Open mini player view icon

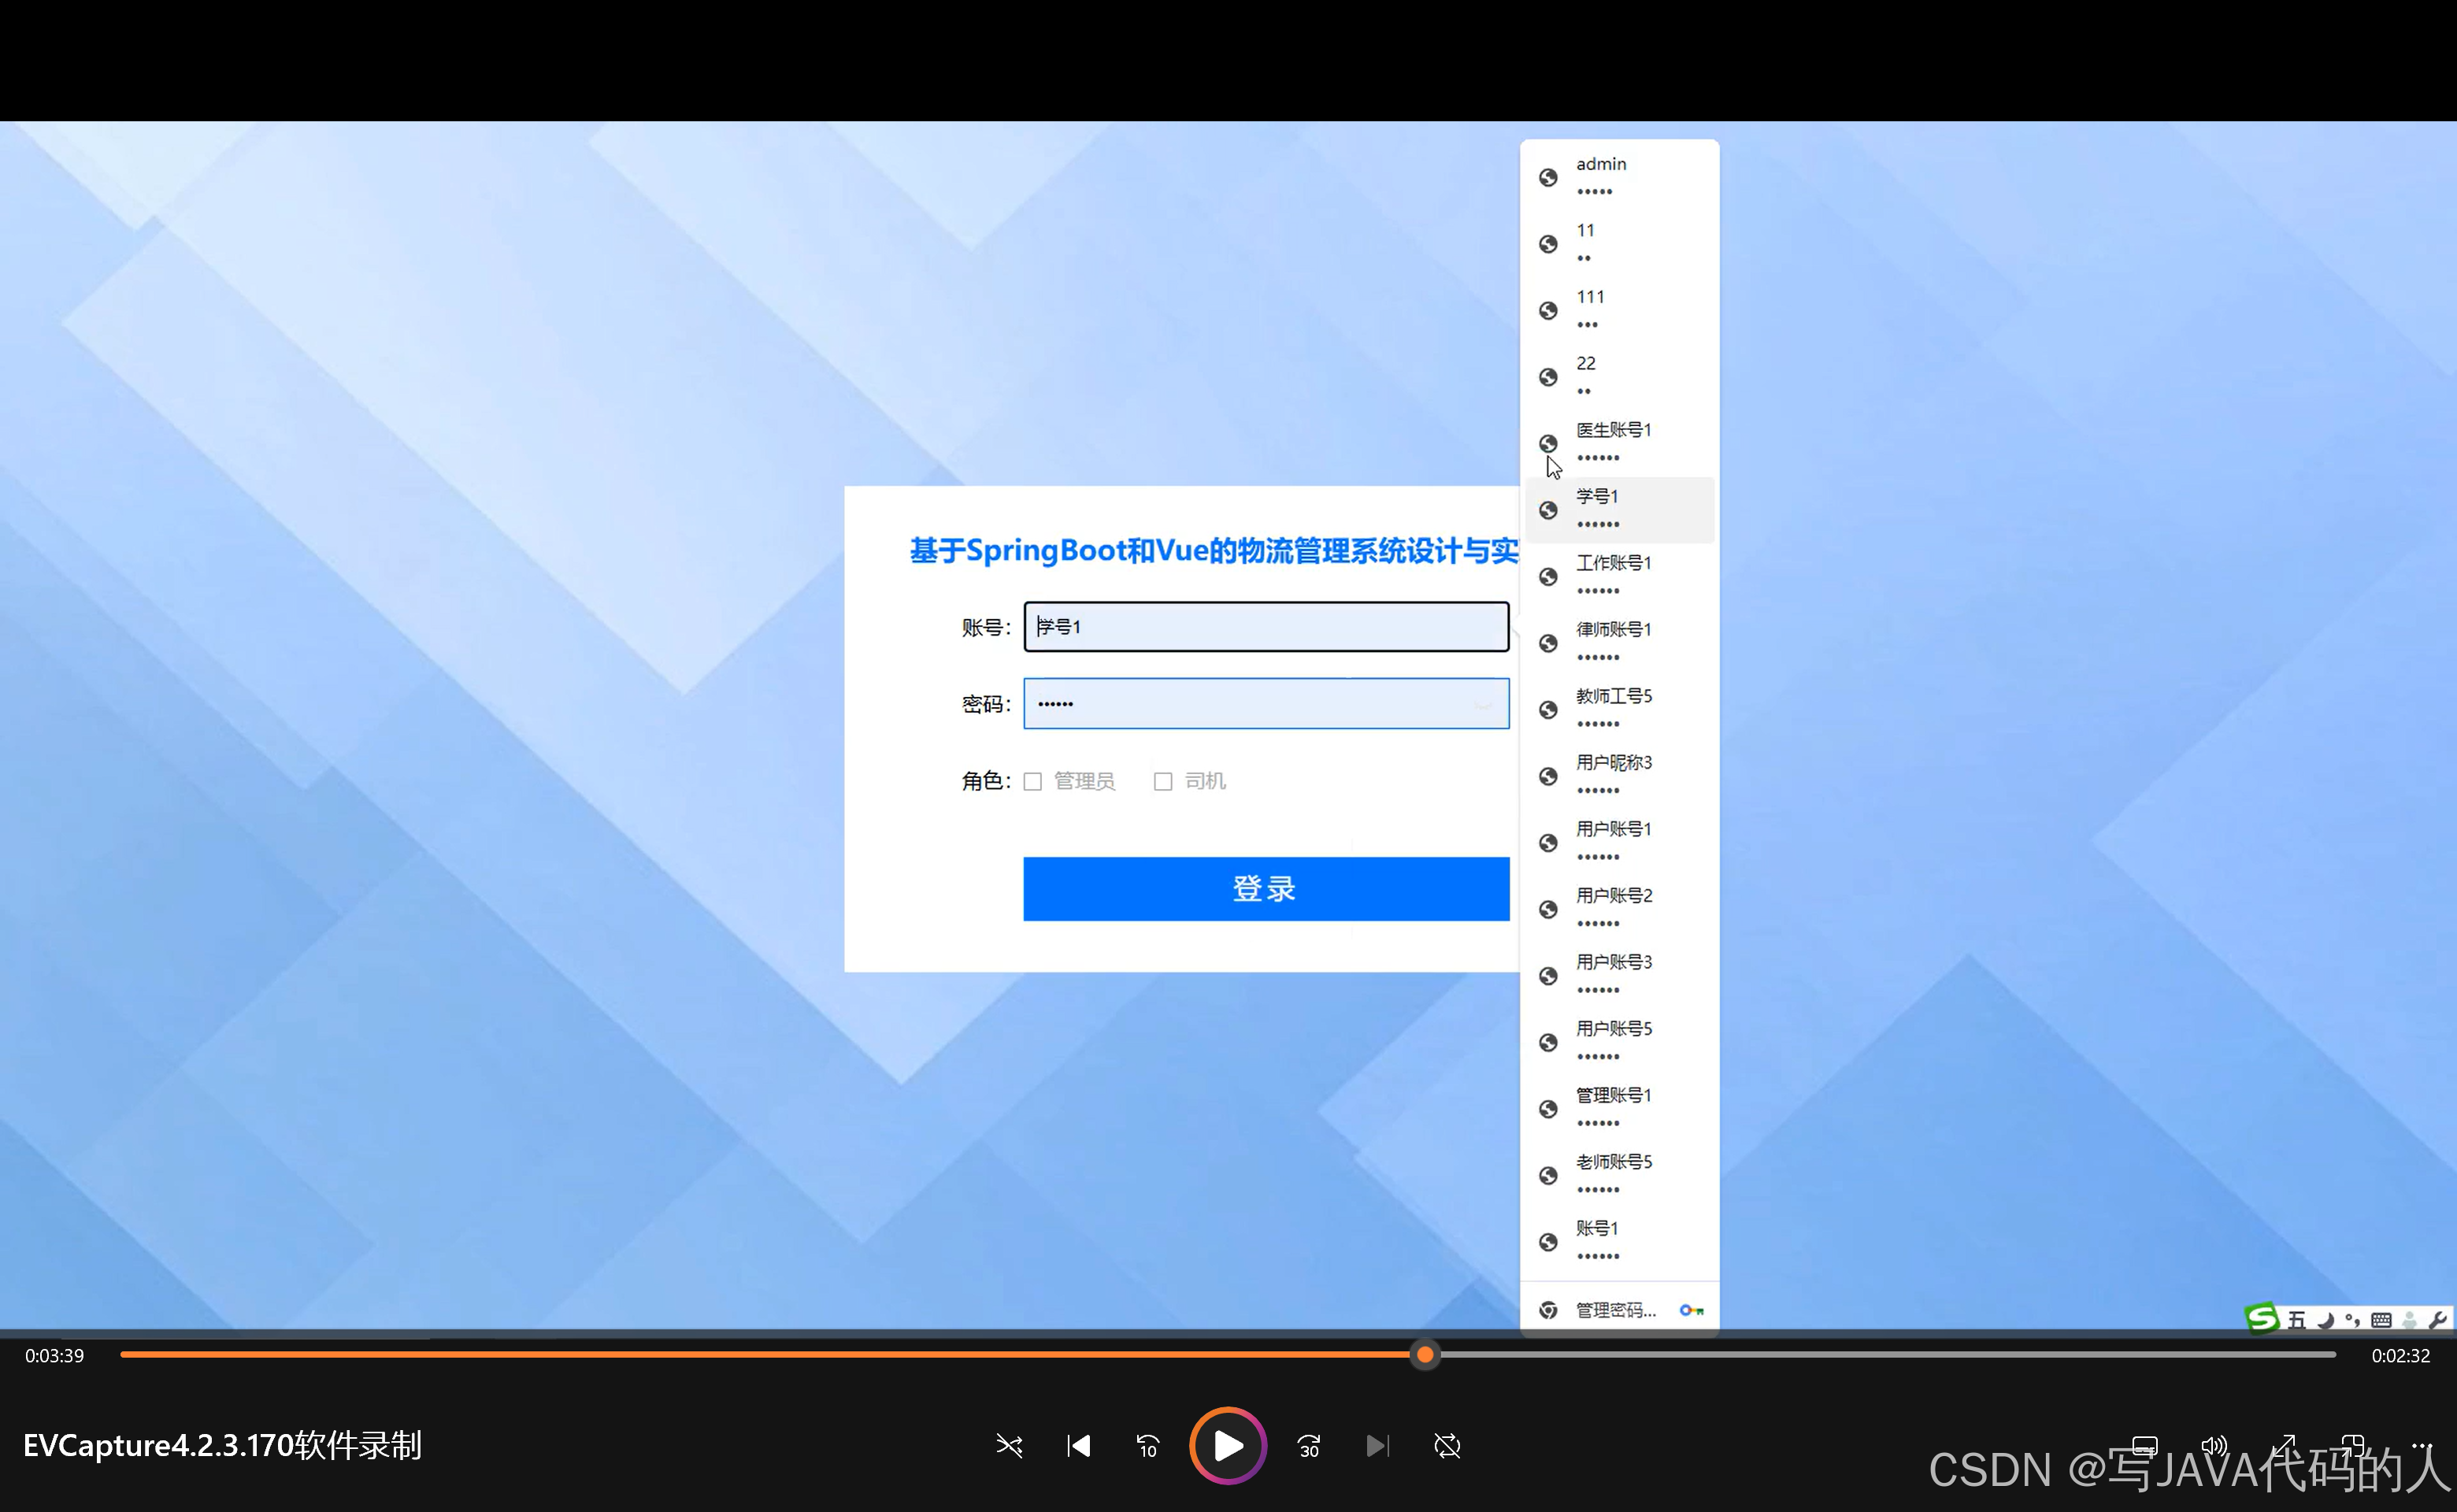tap(2352, 1446)
